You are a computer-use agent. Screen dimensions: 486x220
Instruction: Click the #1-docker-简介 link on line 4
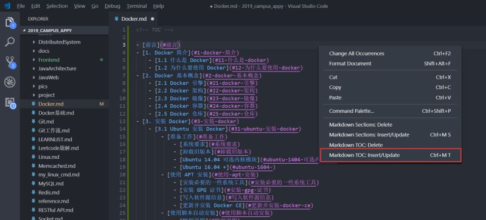pos(215,53)
